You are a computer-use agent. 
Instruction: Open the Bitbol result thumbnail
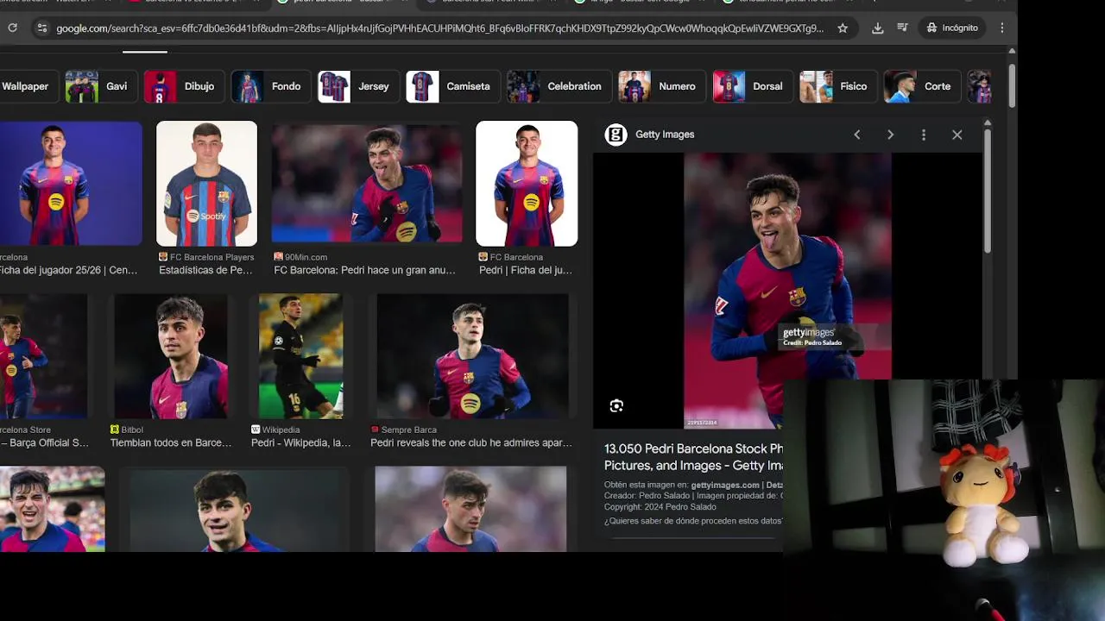click(x=171, y=356)
